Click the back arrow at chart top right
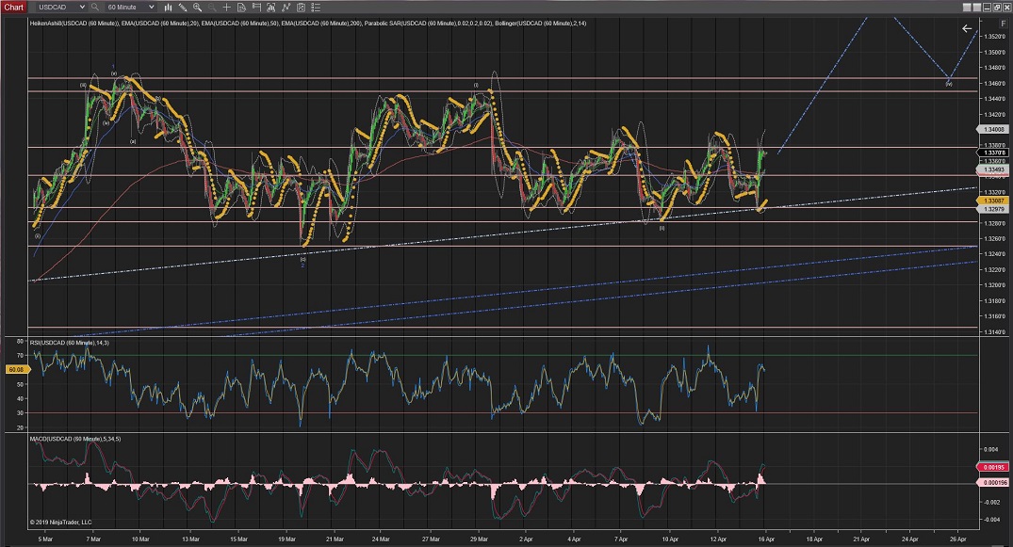The image size is (1013, 547). pos(966,29)
